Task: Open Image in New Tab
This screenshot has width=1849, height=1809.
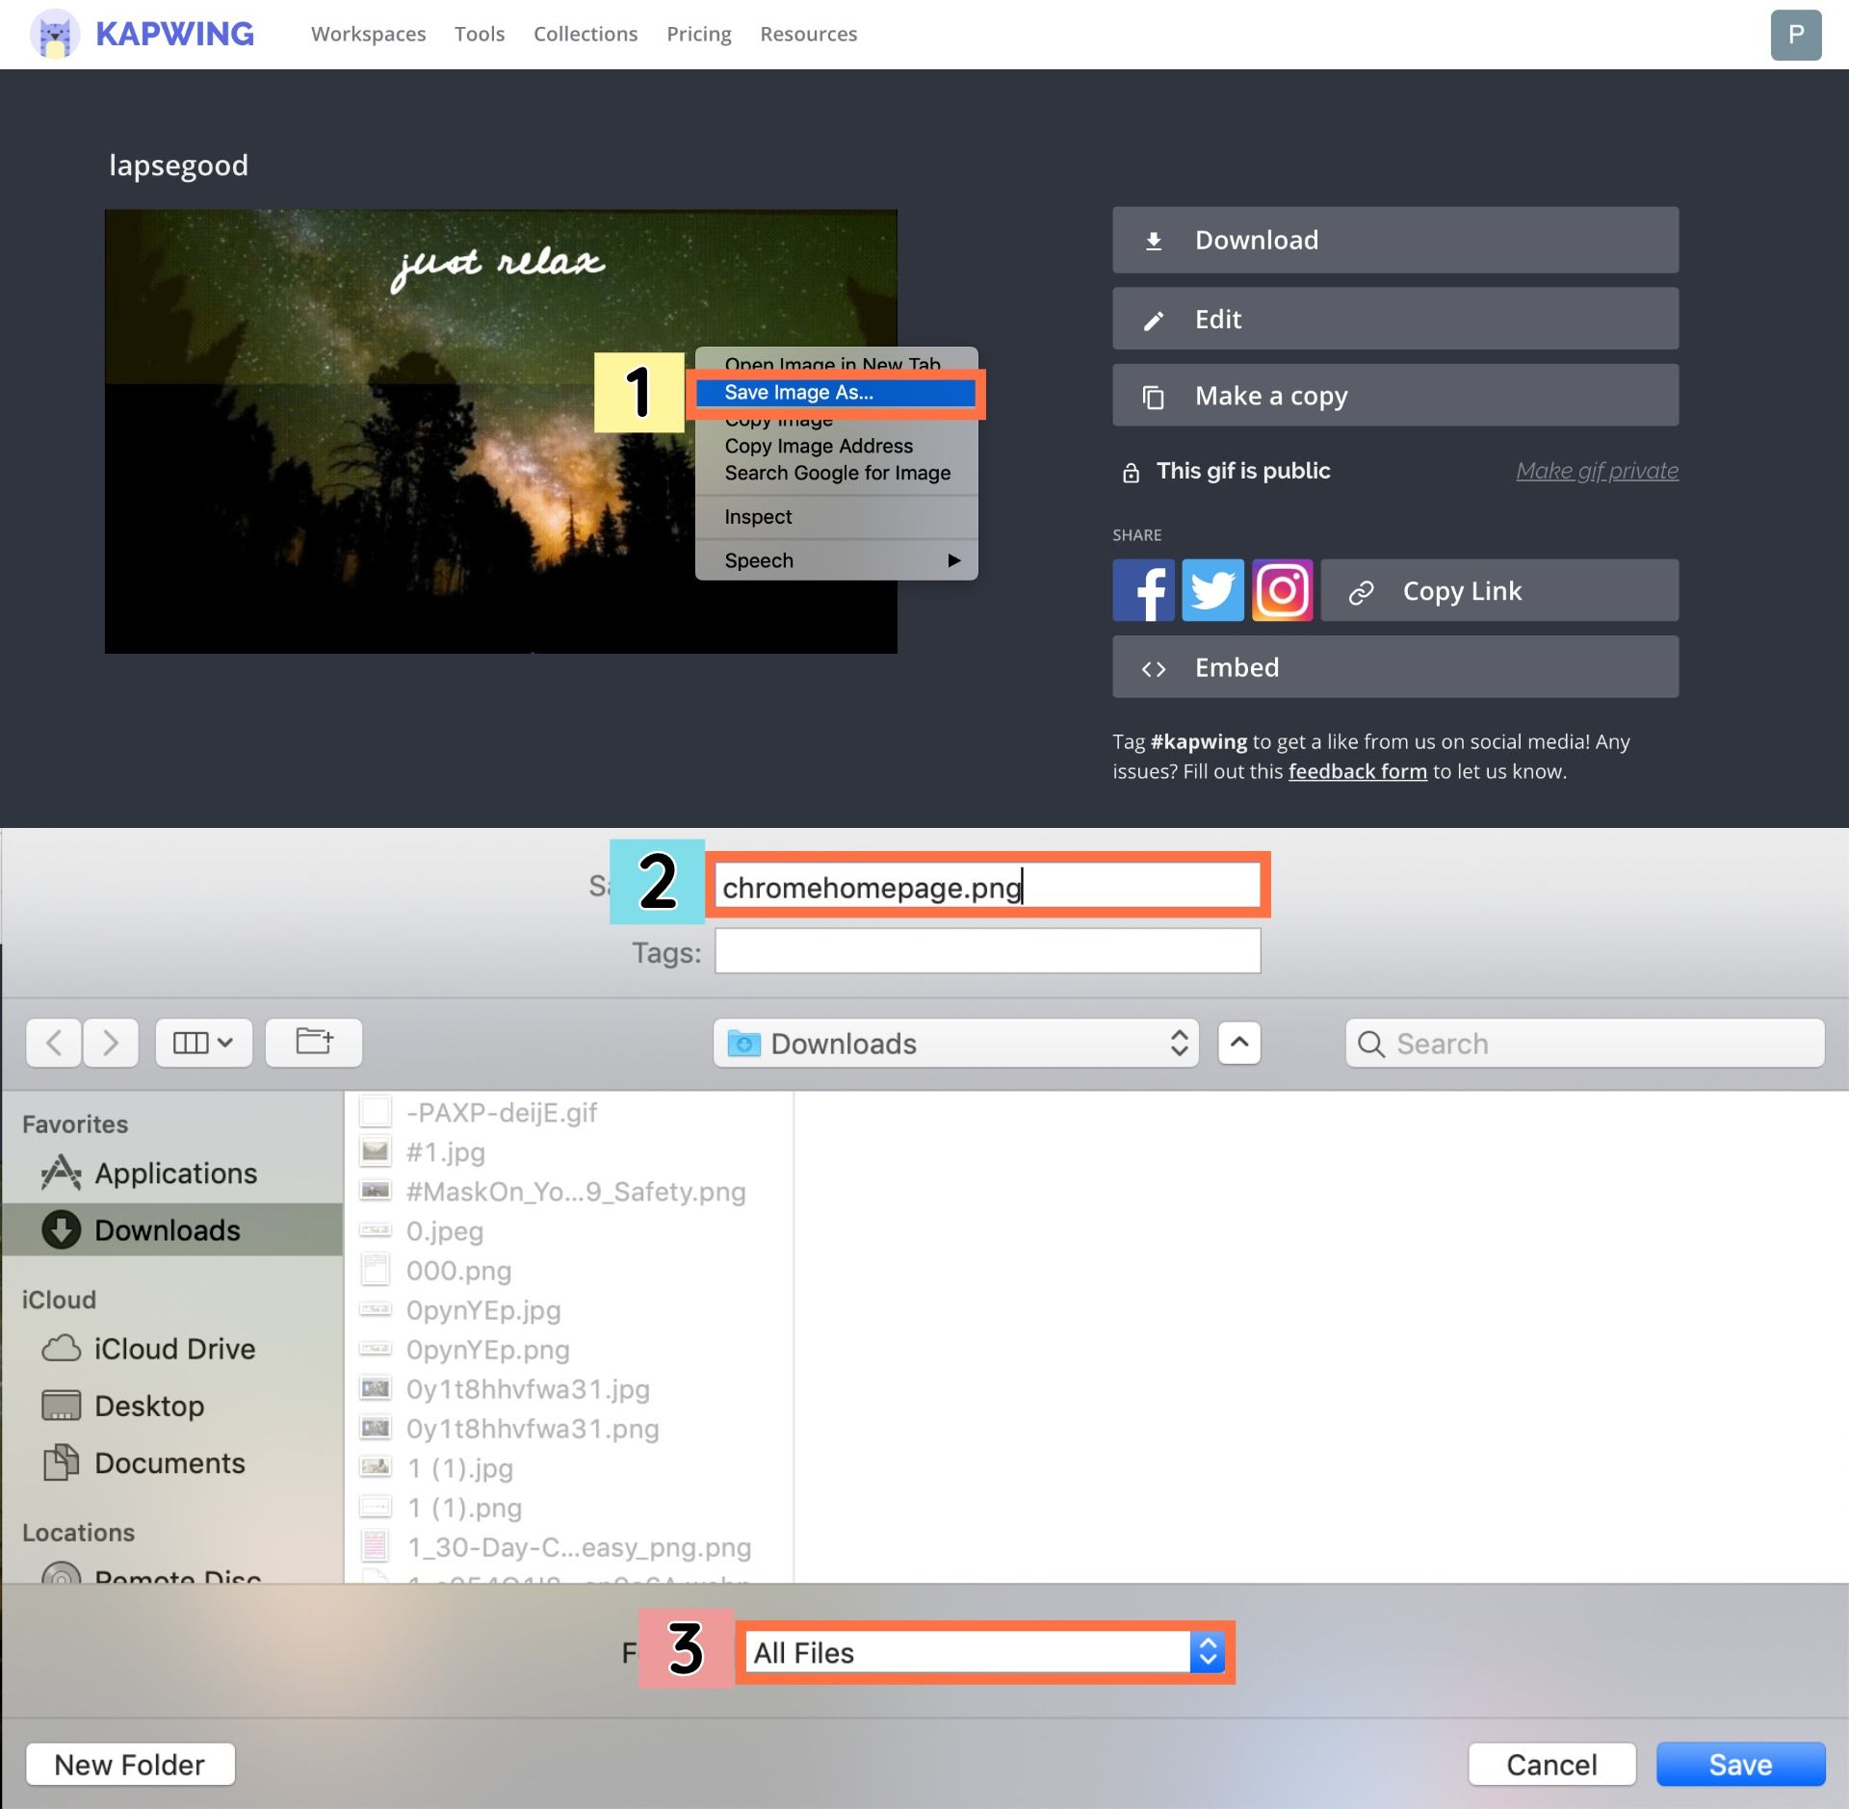Action: pos(833,363)
